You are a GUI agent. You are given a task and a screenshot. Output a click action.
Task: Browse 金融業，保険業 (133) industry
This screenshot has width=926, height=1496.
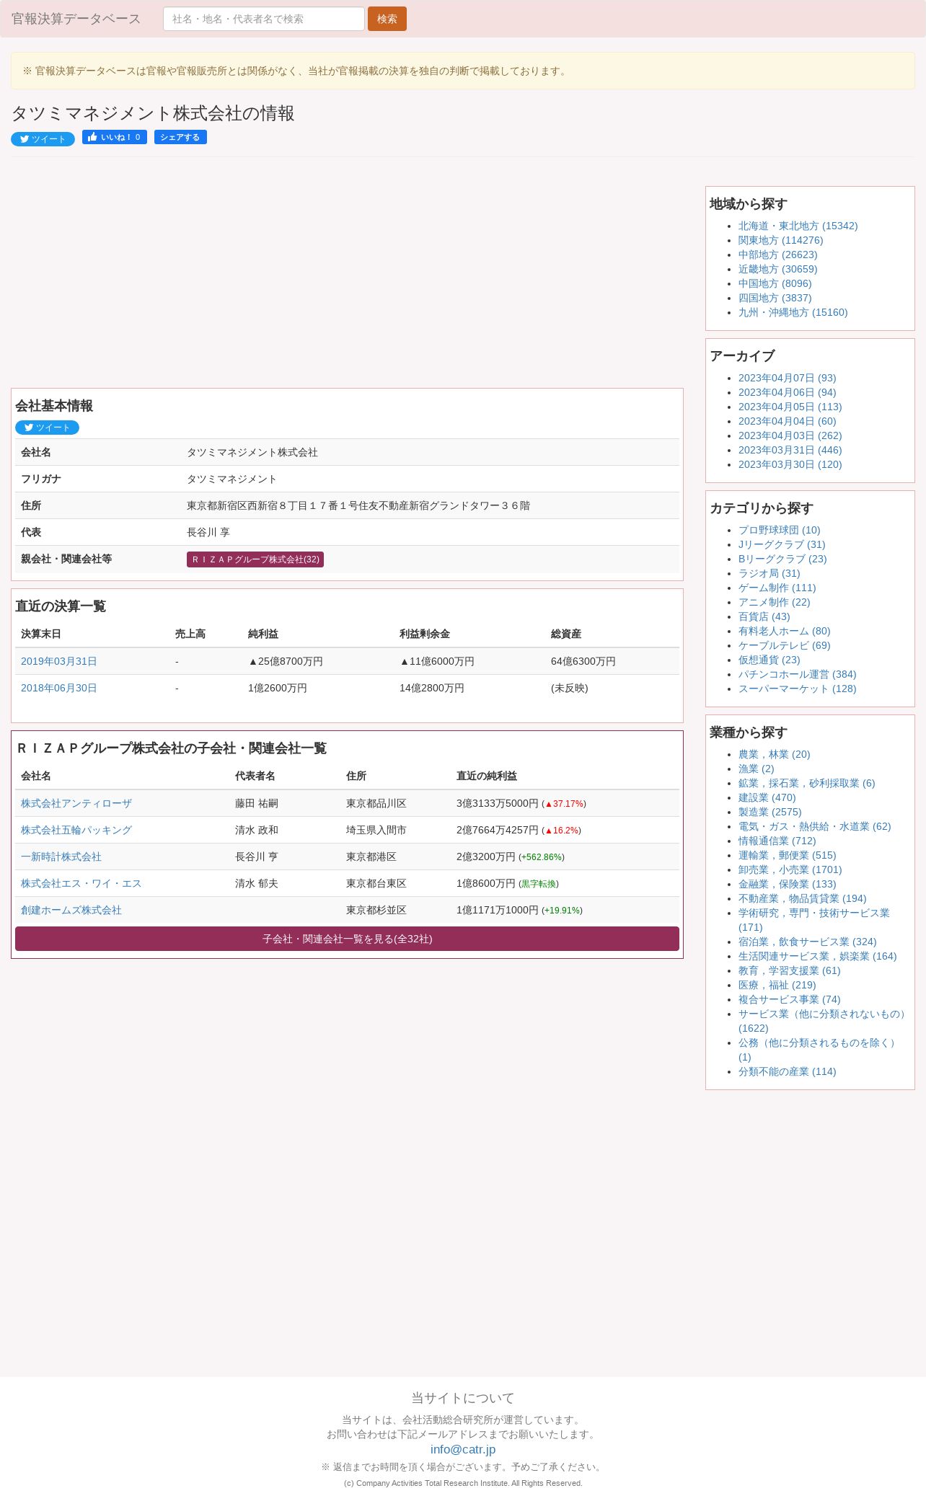[x=788, y=884]
